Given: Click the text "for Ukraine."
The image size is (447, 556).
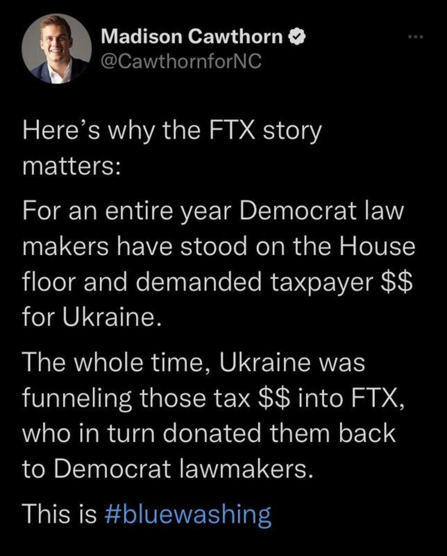Looking at the screenshot, I should tap(92, 316).
